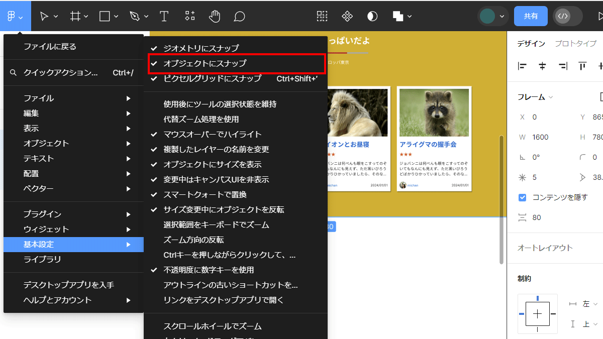The image size is (603, 339).
Task: Expand the 表示 submenu
Action: click(74, 128)
